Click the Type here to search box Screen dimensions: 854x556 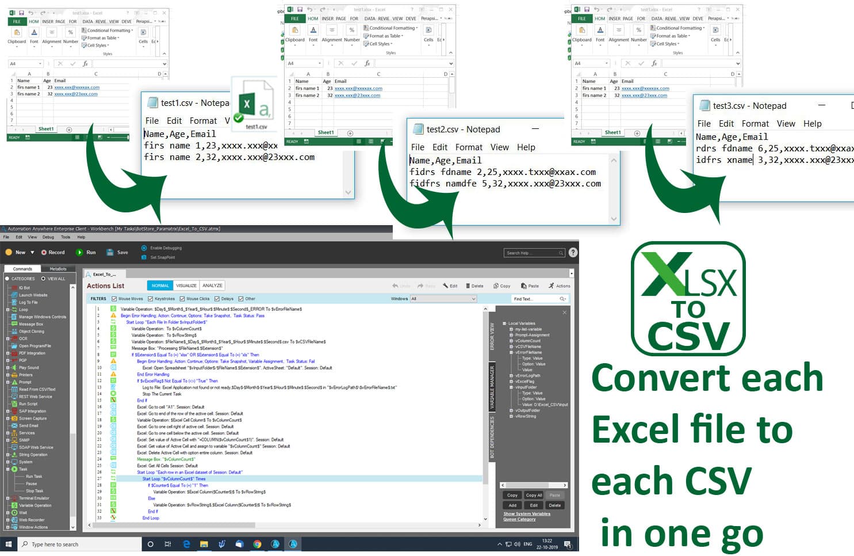(x=79, y=544)
